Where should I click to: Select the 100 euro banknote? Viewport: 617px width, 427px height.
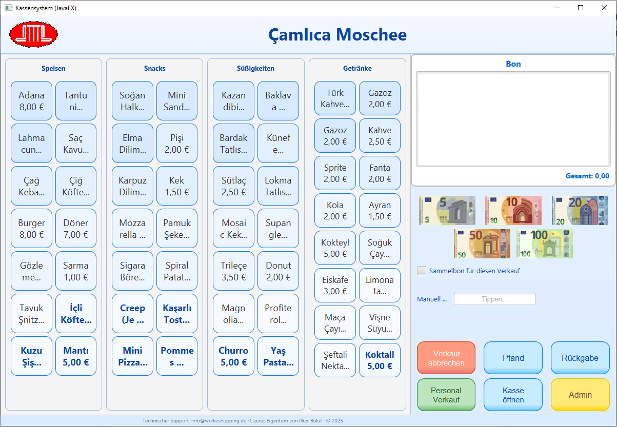(545, 243)
